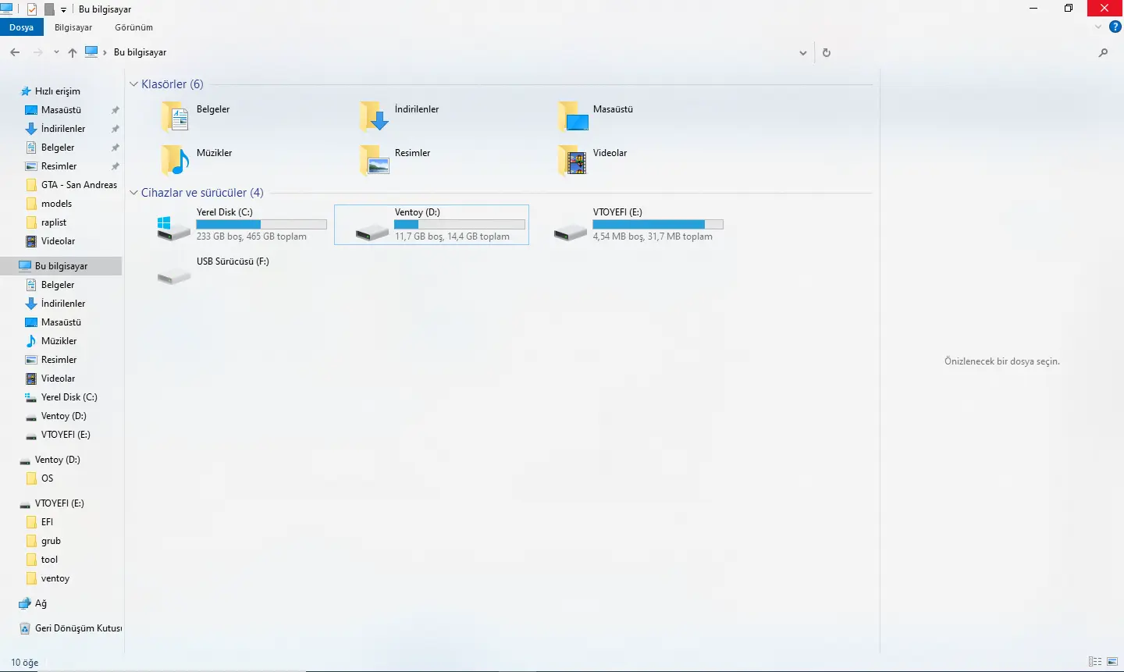1124x672 pixels.
Task: Click Ventoy (D:) capacity bar
Action: [x=460, y=224]
